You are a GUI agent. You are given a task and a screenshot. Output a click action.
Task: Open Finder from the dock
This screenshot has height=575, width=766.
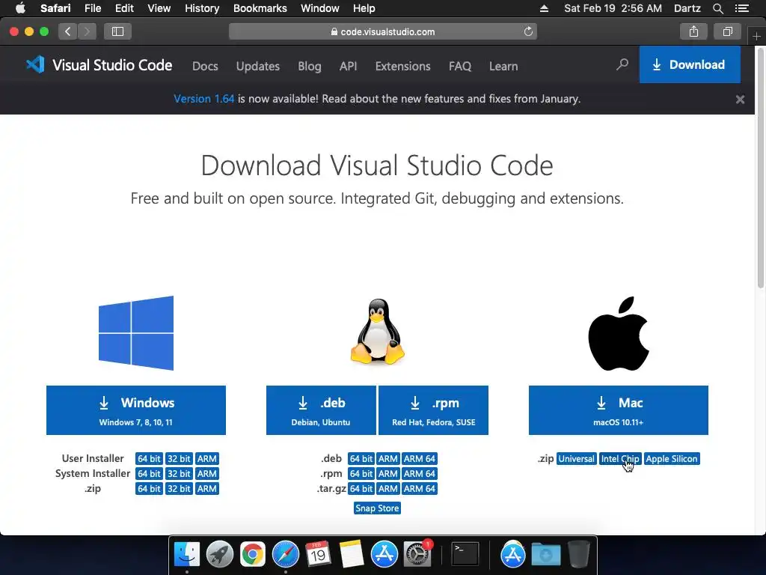click(187, 555)
